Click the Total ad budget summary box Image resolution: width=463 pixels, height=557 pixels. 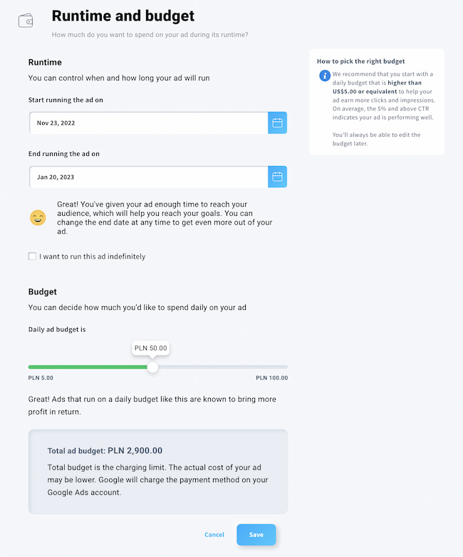(x=158, y=472)
